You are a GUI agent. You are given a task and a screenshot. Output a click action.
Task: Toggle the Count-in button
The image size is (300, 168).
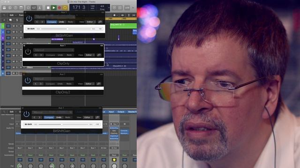pyautogui.click(x=127, y=7)
